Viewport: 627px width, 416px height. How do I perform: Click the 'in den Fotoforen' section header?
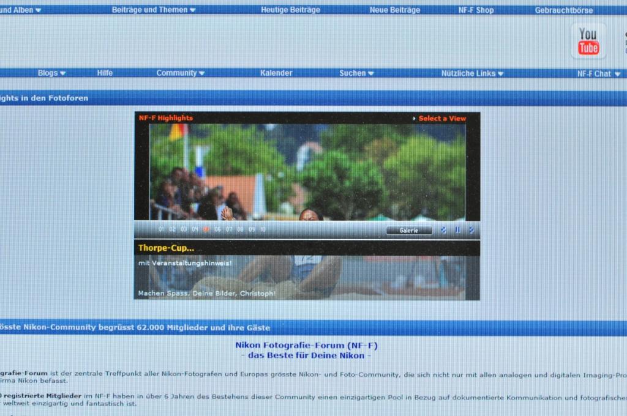[x=313, y=98]
